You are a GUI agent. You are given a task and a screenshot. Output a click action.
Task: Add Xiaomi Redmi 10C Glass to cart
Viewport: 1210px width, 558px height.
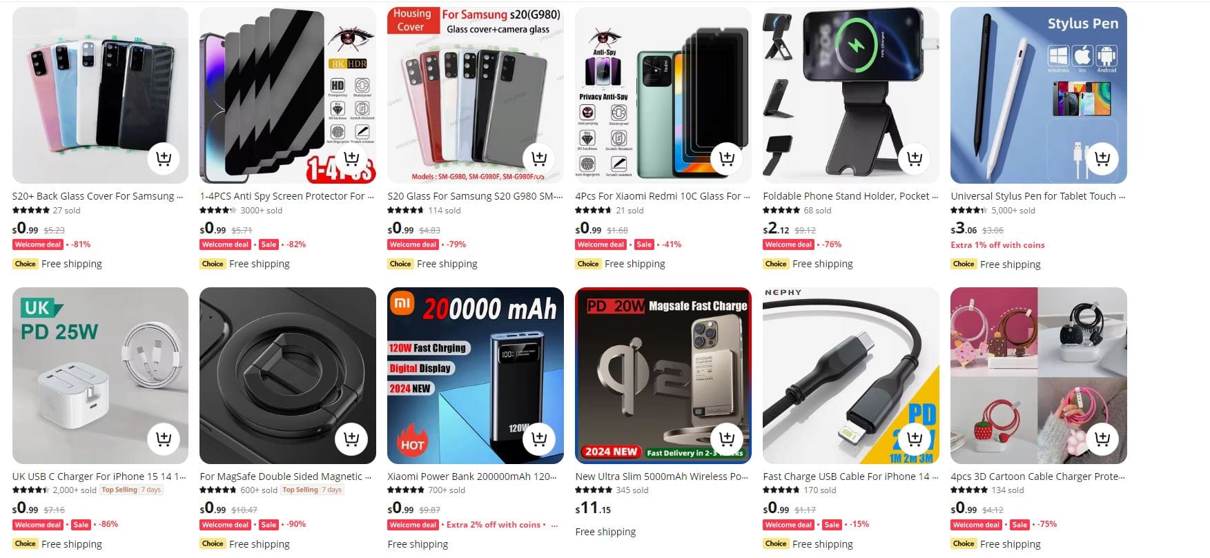727,158
